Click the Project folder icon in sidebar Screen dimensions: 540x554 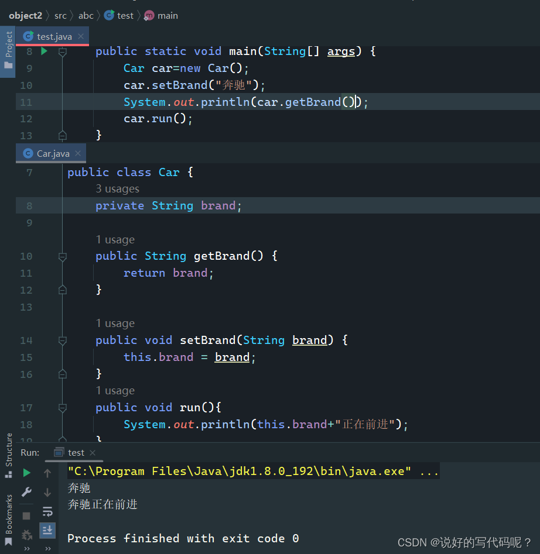pyautogui.click(x=8, y=65)
